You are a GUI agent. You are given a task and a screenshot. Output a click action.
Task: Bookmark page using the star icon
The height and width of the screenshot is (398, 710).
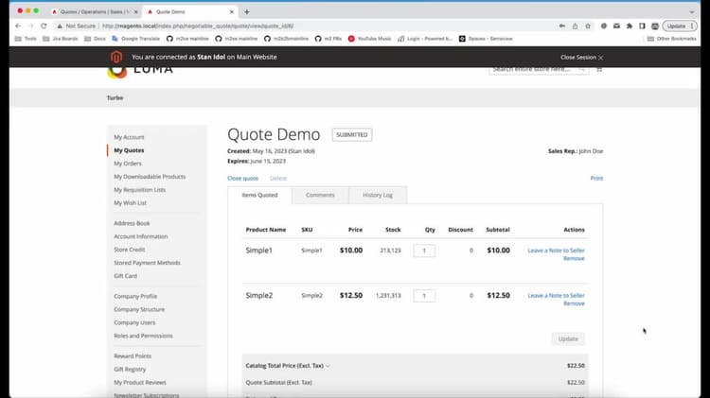point(588,26)
